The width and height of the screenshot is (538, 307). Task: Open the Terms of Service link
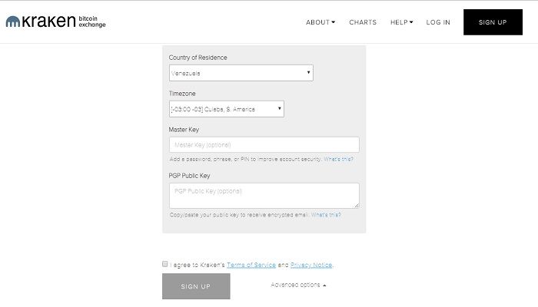click(x=251, y=265)
